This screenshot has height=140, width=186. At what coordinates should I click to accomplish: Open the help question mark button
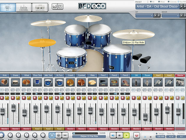tap(61, 6)
